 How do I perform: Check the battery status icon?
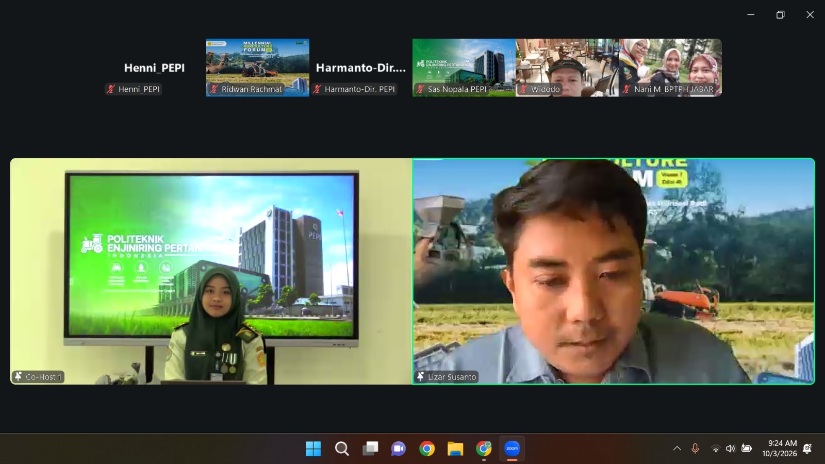pos(747,449)
